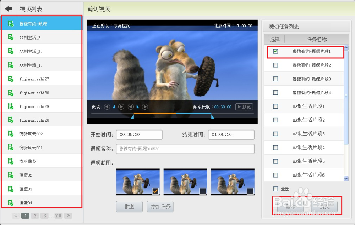Select the first video screenshot thumbnail
This screenshot has width=355, height=225.
138,182
